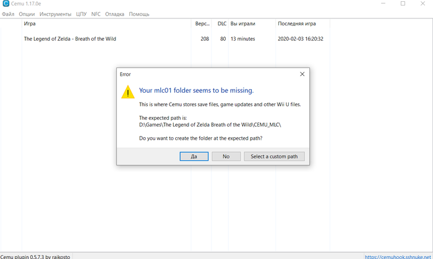Sort by Последняя игра column header
This screenshot has width=433, height=259.
297,23
